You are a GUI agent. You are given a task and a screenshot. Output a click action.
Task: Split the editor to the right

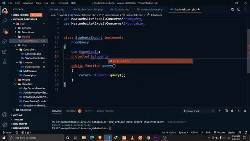pyautogui.click(x=239, y=9)
